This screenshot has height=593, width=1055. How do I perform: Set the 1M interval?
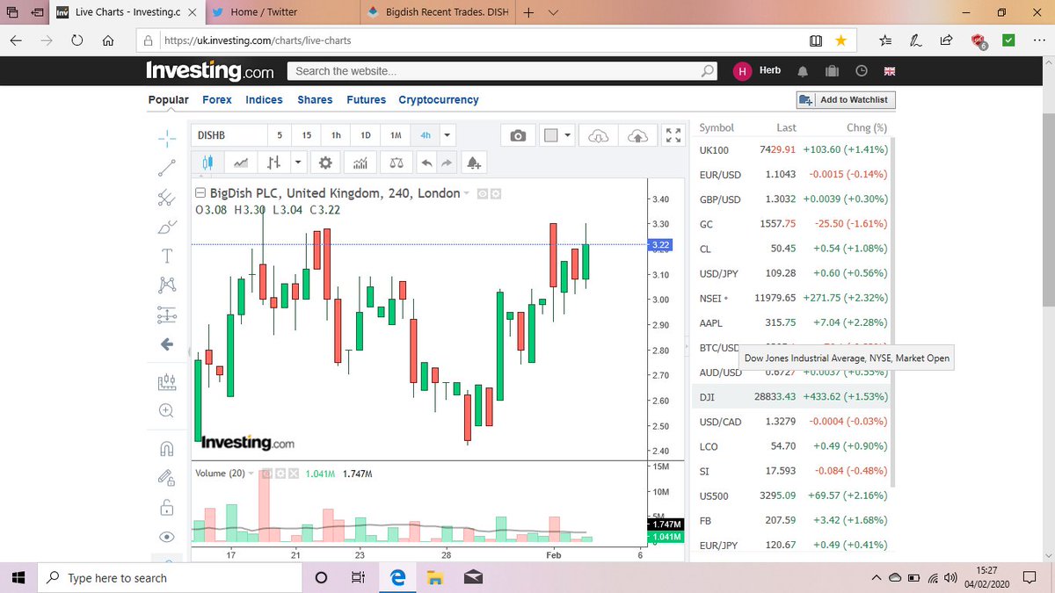396,135
